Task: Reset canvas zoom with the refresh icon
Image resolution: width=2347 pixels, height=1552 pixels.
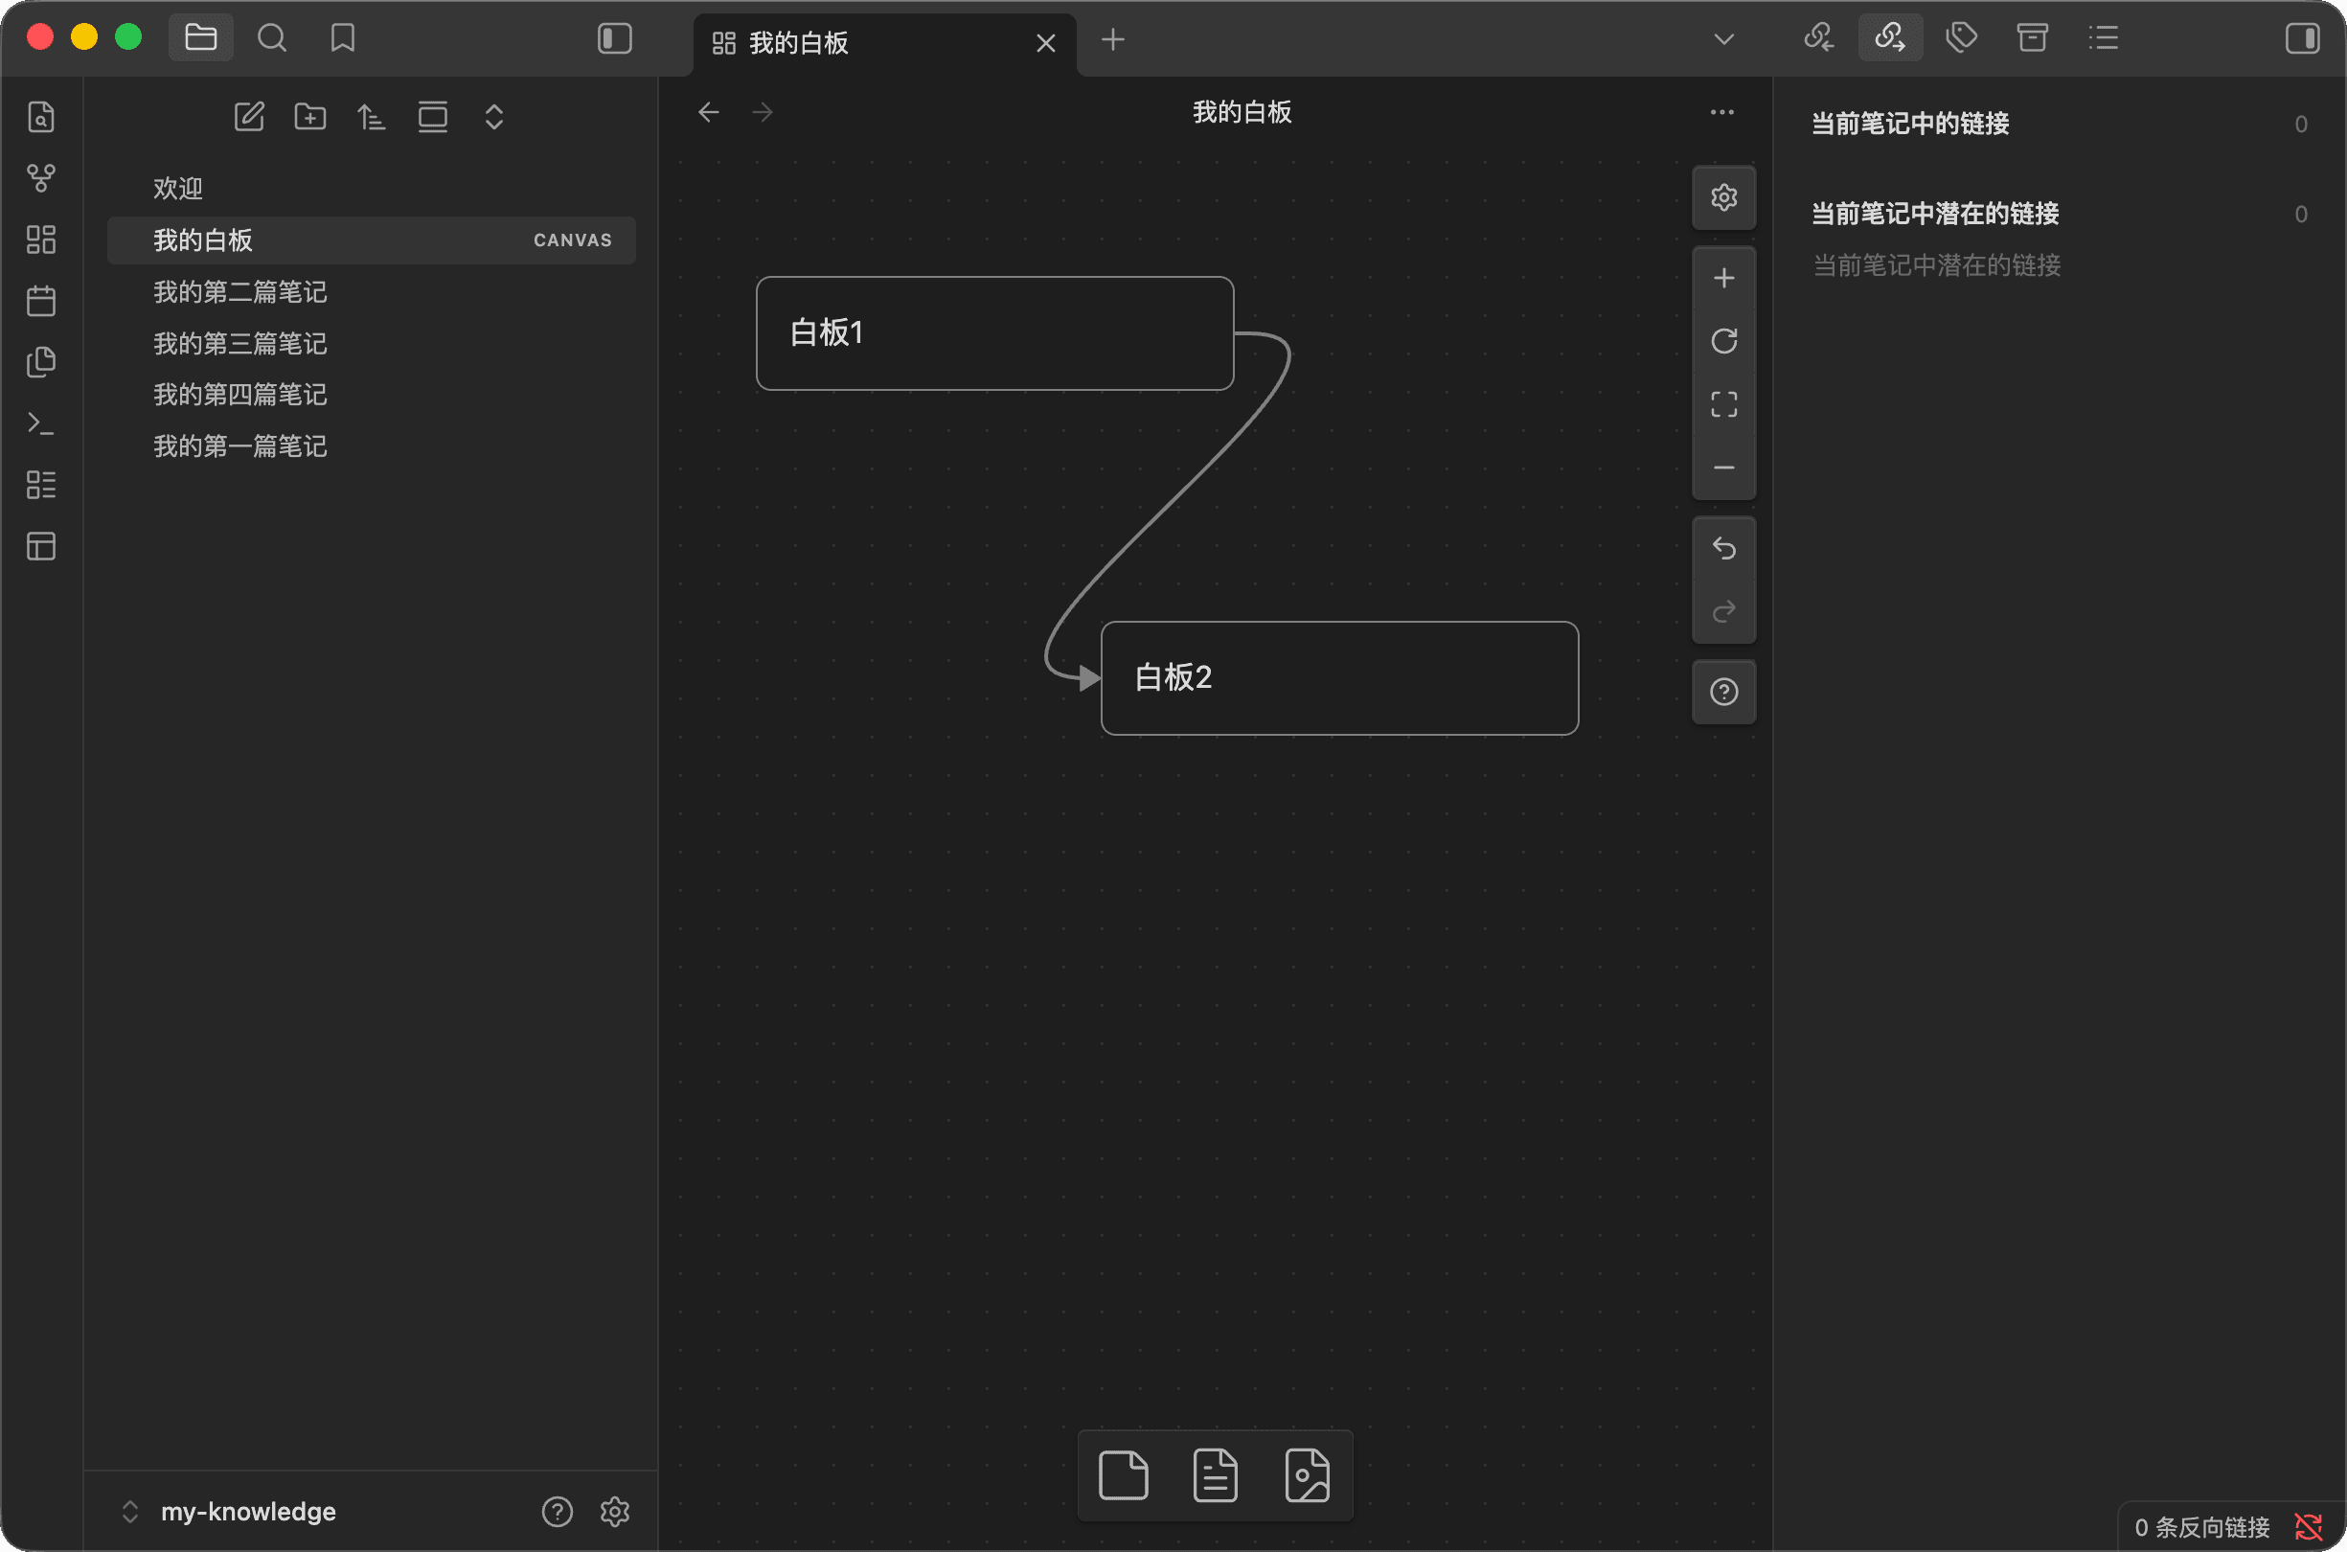Action: point(1723,341)
